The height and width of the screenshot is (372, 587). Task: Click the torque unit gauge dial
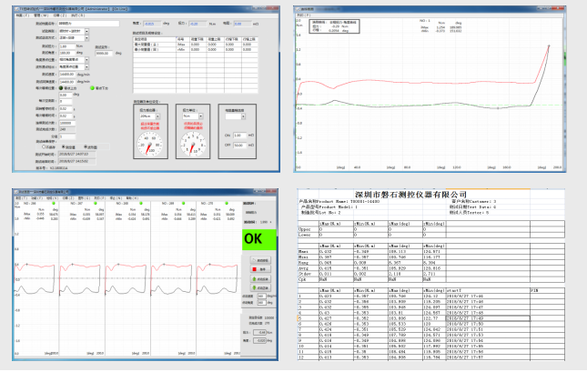pos(191,145)
